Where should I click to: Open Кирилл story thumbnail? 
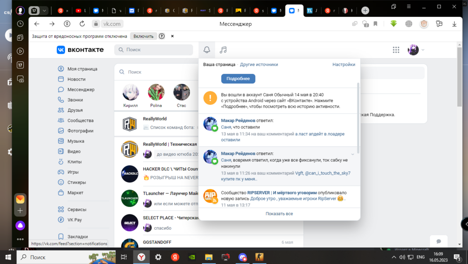[x=131, y=92]
